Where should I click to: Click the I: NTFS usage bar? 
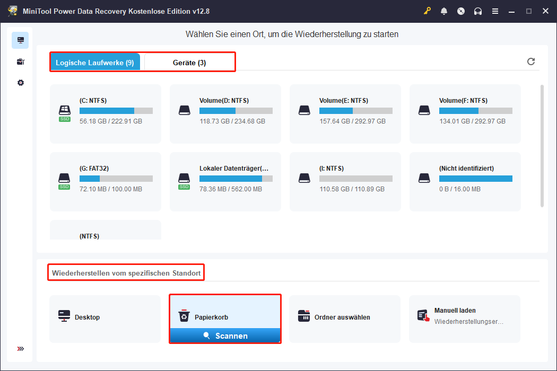pos(356,179)
